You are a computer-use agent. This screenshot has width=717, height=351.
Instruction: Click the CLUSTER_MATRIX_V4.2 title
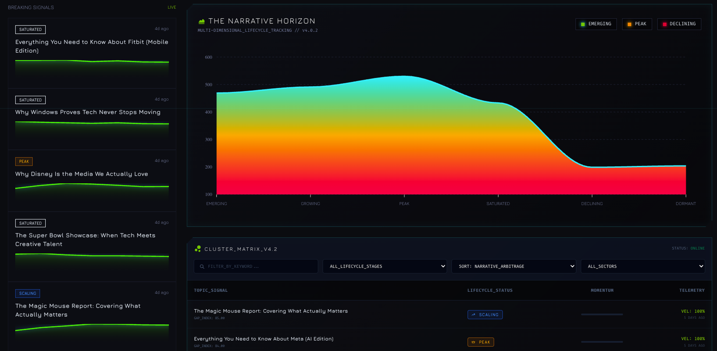[241, 249]
